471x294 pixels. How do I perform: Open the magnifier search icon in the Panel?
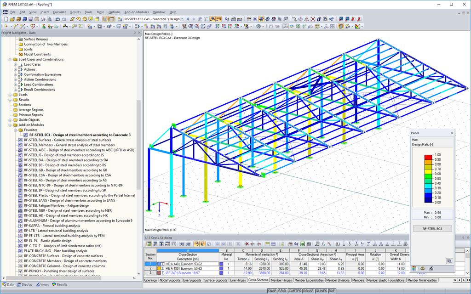450,261
